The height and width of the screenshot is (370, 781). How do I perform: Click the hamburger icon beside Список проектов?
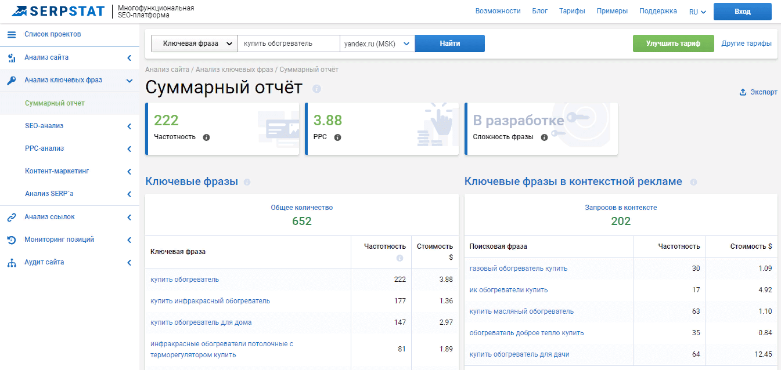tap(10, 34)
